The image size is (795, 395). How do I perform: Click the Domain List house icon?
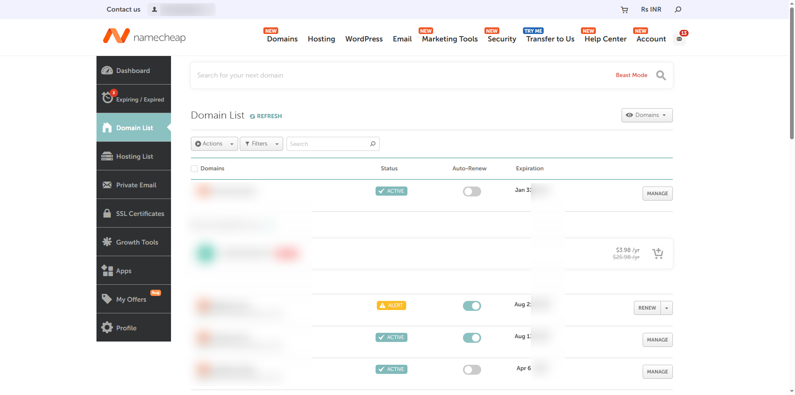click(x=107, y=128)
